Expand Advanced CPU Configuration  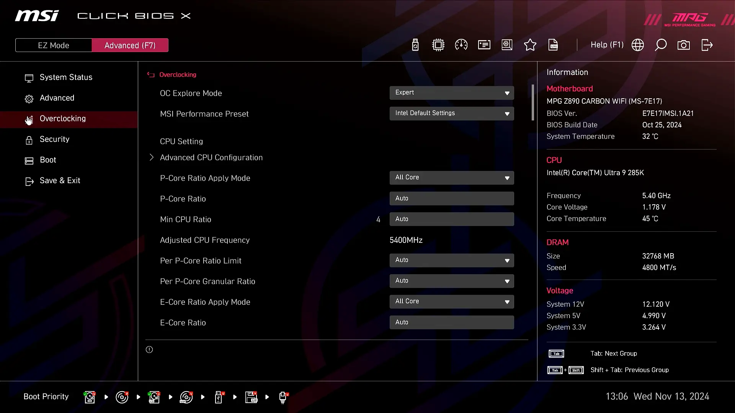[x=211, y=158]
